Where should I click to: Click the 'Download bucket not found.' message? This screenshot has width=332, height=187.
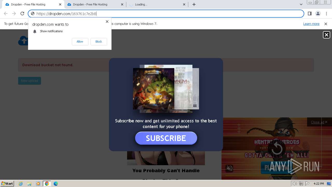tap(48, 65)
